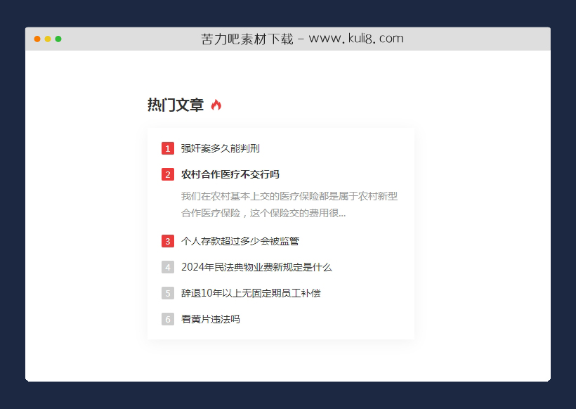576x409 pixels.
Task: Click the gray number 4 badge
Action: click(x=167, y=267)
